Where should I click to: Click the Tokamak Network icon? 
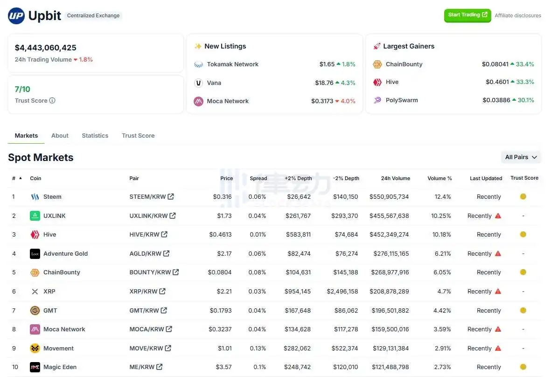coord(198,64)
